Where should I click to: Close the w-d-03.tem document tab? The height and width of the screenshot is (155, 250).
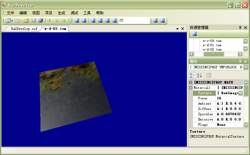182,29
